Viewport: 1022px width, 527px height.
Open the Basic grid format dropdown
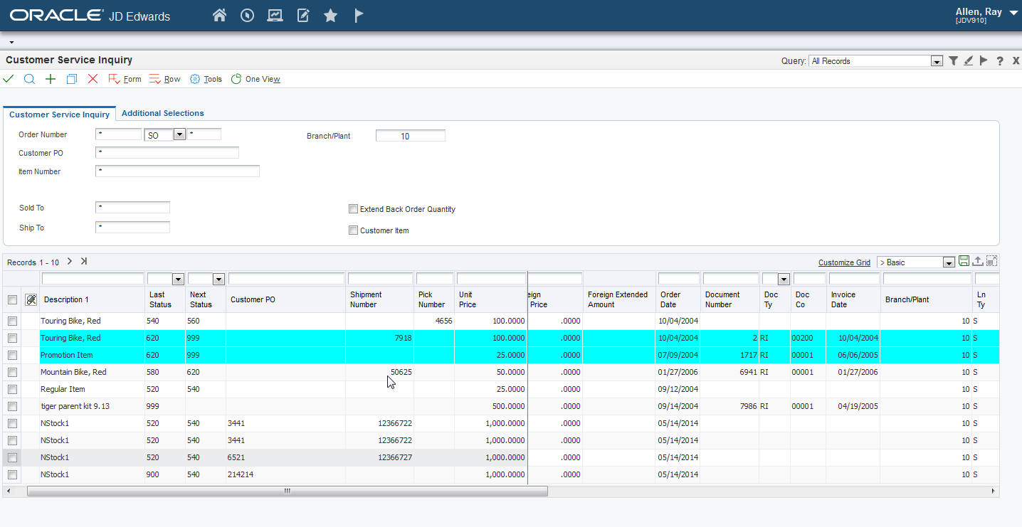[x=949, y=262]
